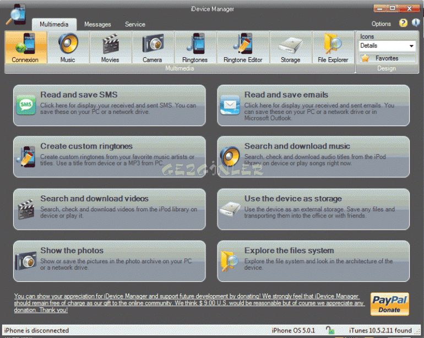
Task: Open Search and download music heading
Action: (x=297, y=146)
